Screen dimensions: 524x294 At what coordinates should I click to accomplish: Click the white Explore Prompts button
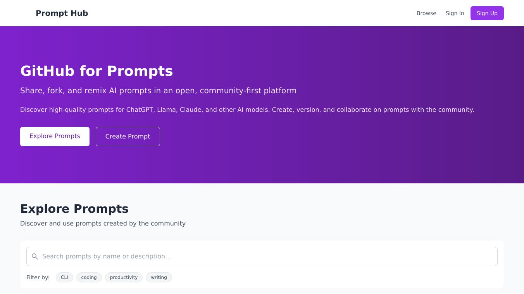point(55,136)
